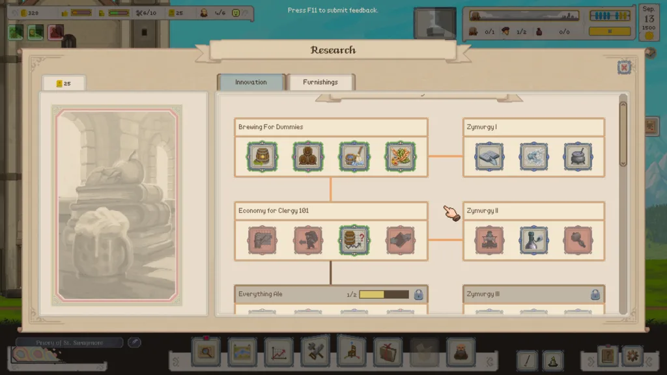Close the Research window
The width and height of the screenshot is (667, 375).
[x=624, y=67]
